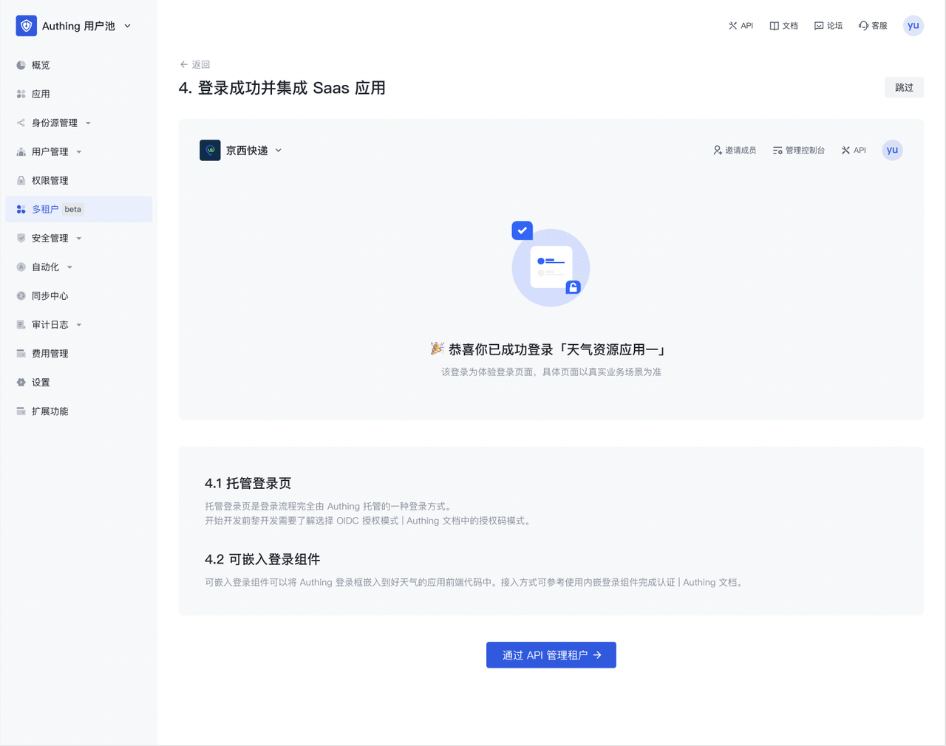Click 通过 API 管理租户 button
This screenshot has width=946, height=746.
[551, 655]
